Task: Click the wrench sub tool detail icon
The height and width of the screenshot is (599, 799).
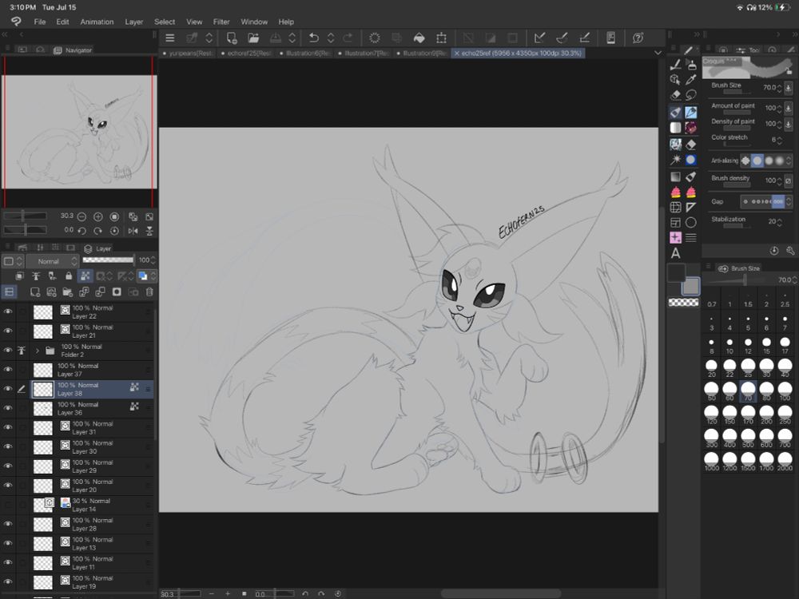Action: pyautogui.click(x=790, y=251)
